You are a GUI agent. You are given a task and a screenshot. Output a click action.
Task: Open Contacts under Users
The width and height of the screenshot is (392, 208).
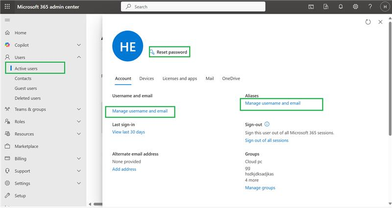23,78
